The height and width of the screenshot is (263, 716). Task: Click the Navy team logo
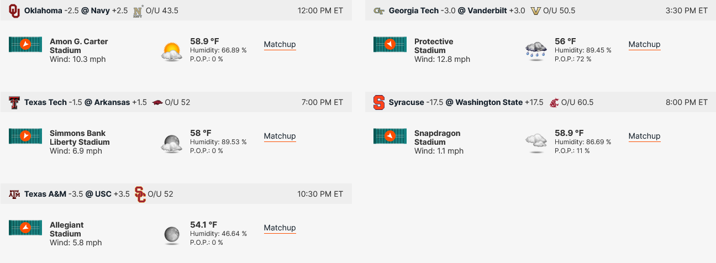tap(138, 11)
